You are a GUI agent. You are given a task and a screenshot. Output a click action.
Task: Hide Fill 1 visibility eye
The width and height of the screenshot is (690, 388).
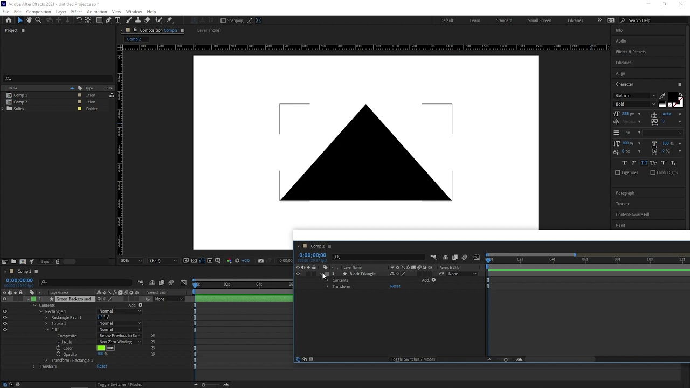5,329
